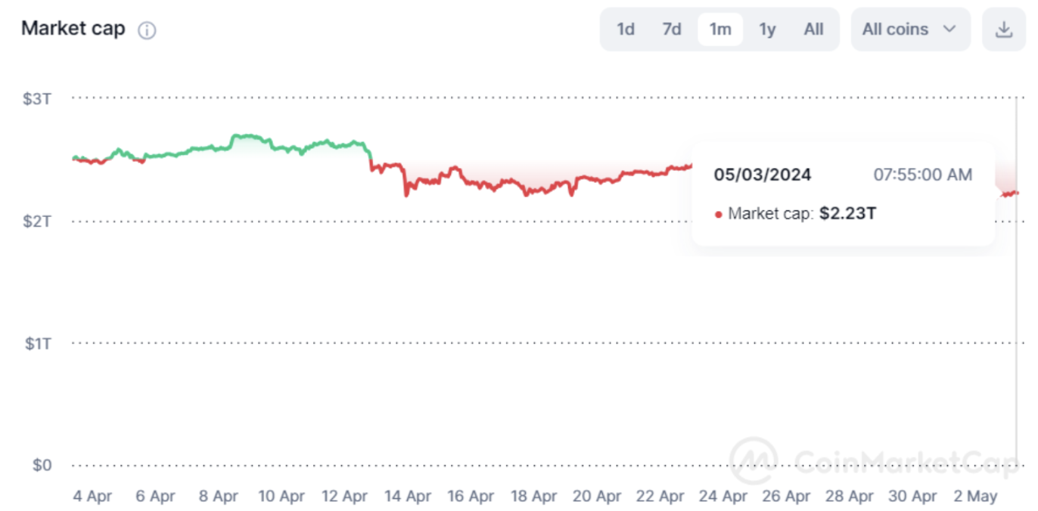Download the market cap chart data
1038x511 pixels.
[1003, 29]
